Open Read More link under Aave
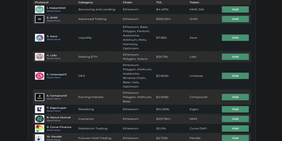Viewport: 282px width, 141px height. (54, 39)
